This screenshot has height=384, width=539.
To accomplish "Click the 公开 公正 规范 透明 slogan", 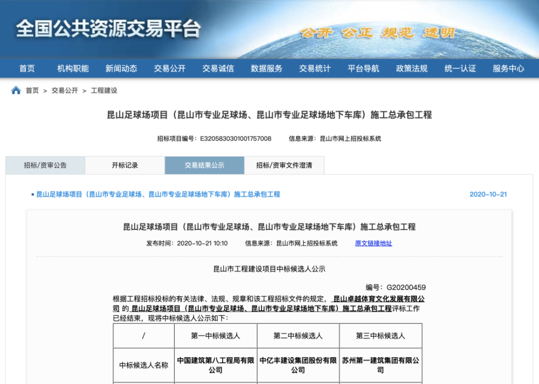I will [378, 33].
